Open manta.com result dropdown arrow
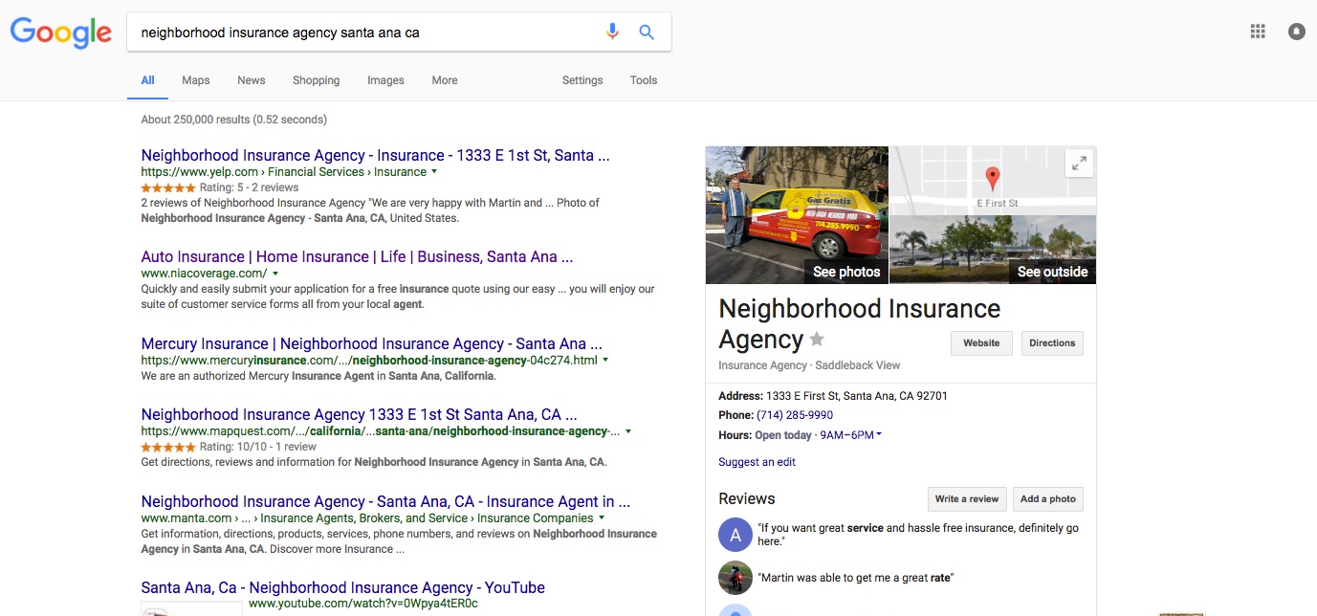Screen dimensions: 1317x616 point(602,518)
